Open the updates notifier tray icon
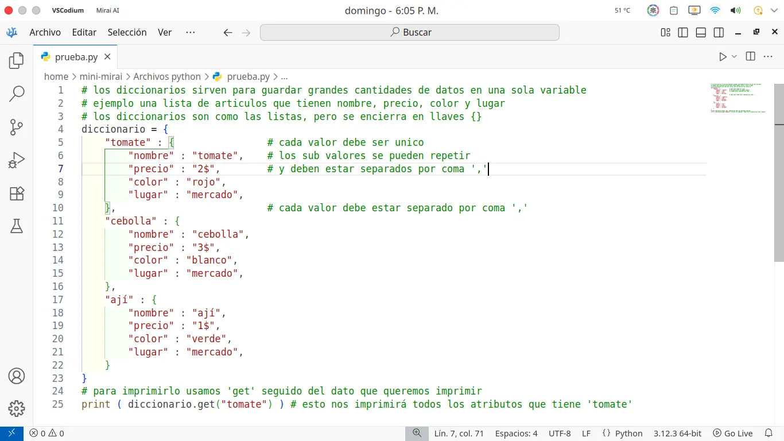The height and width of the screenshot is (441, 784). click(x=758, y=10)
